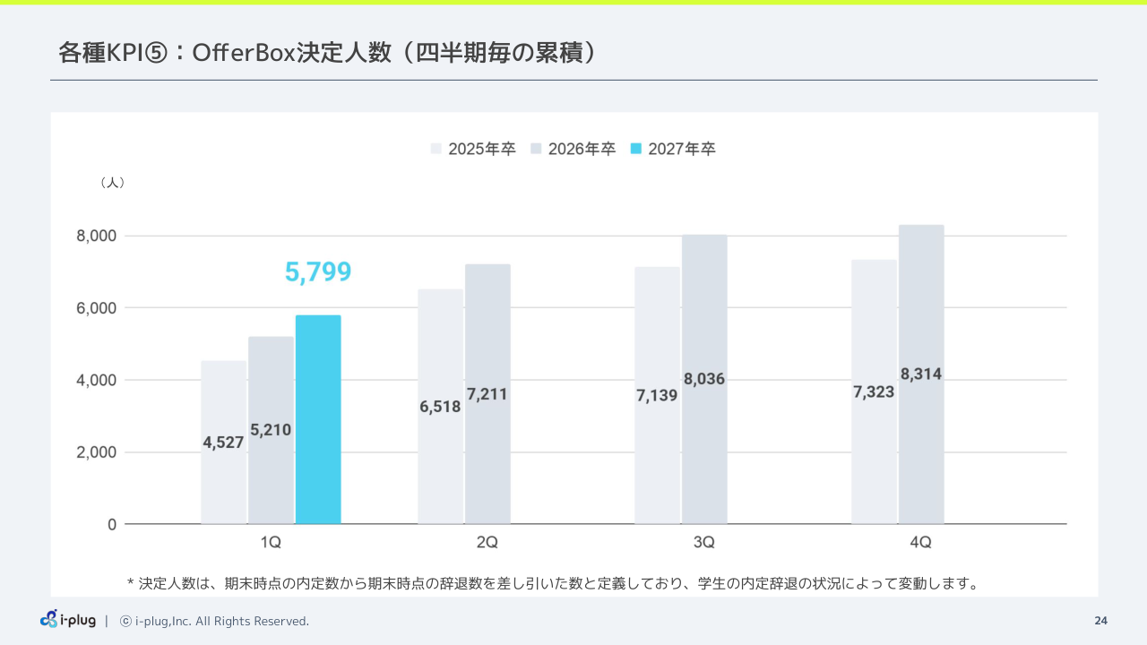The width and height of the screenshot is (1147, 645).
Task: Click the 7,323 bar label
Action: (874, 391)
